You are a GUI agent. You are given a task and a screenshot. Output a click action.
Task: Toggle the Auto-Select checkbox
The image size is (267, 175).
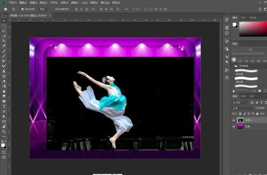22,9
